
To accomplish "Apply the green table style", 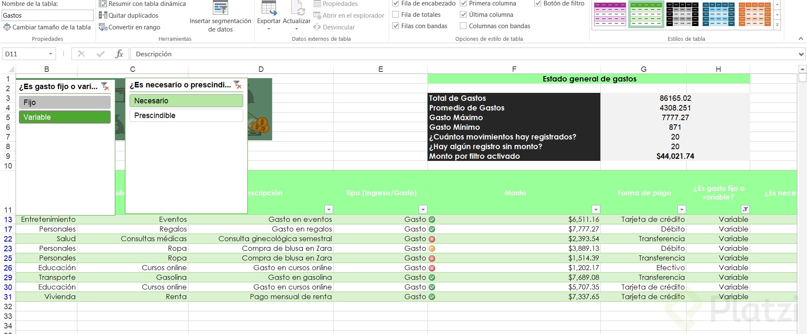I will [x=646, y=14].
